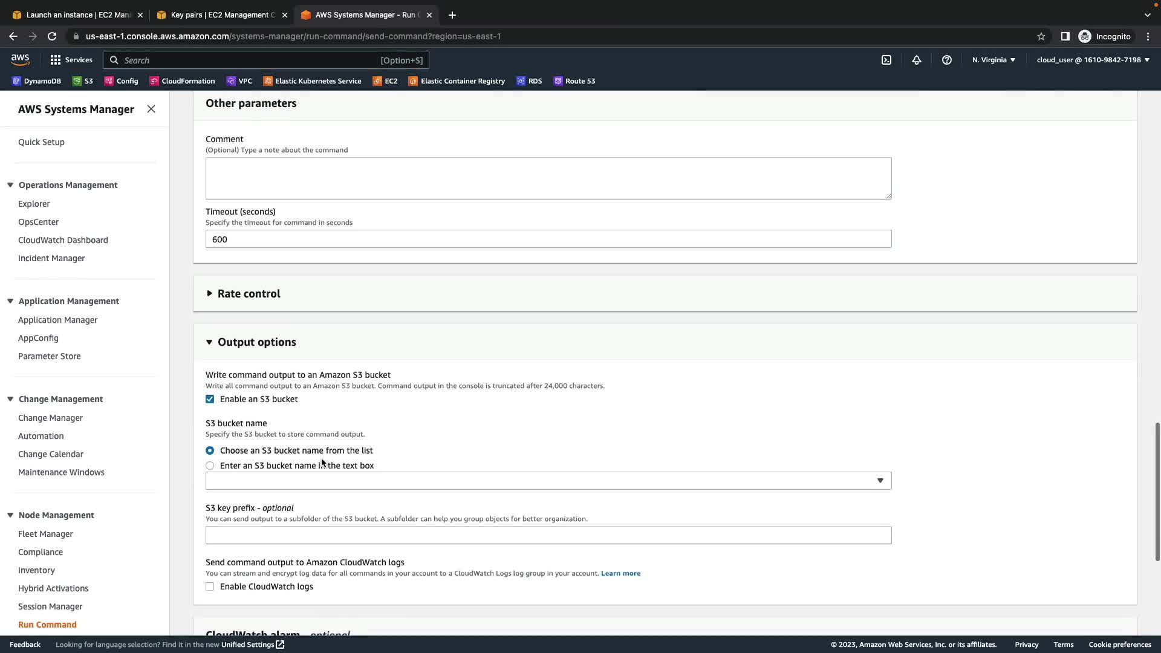Close the AWS Systems Manager sidebar
This screenshot has height=653, width=1161.
pos(151,109)
